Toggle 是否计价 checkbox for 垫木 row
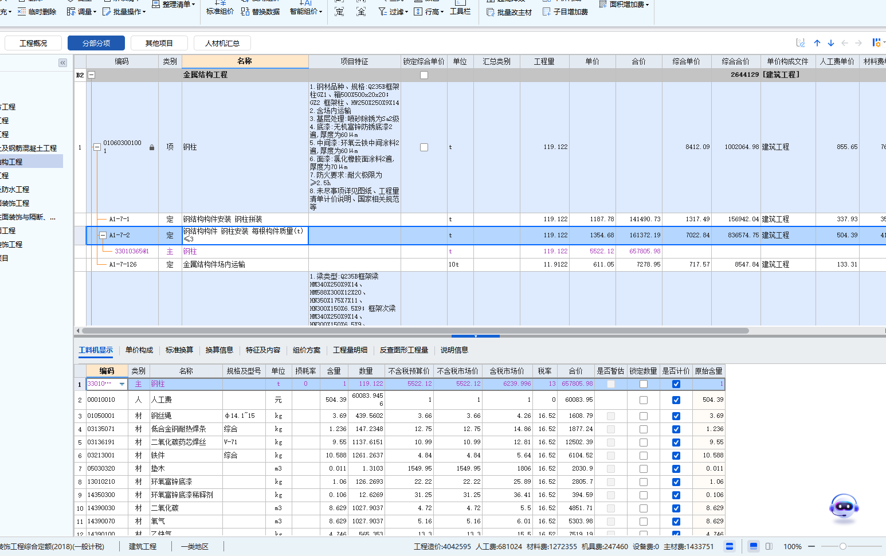Screen dimensions: 886x556 point(676,469)
